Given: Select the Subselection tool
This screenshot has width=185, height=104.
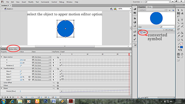Looking at the screenshot, I should pos(182,10).
